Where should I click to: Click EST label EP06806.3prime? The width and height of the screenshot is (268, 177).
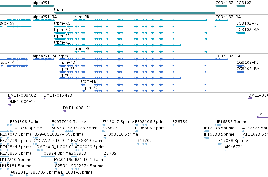[151, 128]
